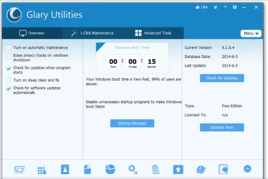Image resolution: width=268 pixels, height=179 pixels.
Task: Enable Turn on automatic maintenance checkbox
Action: [x=9, y=48]
